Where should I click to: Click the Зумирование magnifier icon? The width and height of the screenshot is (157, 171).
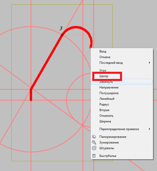tap(94, 142)
